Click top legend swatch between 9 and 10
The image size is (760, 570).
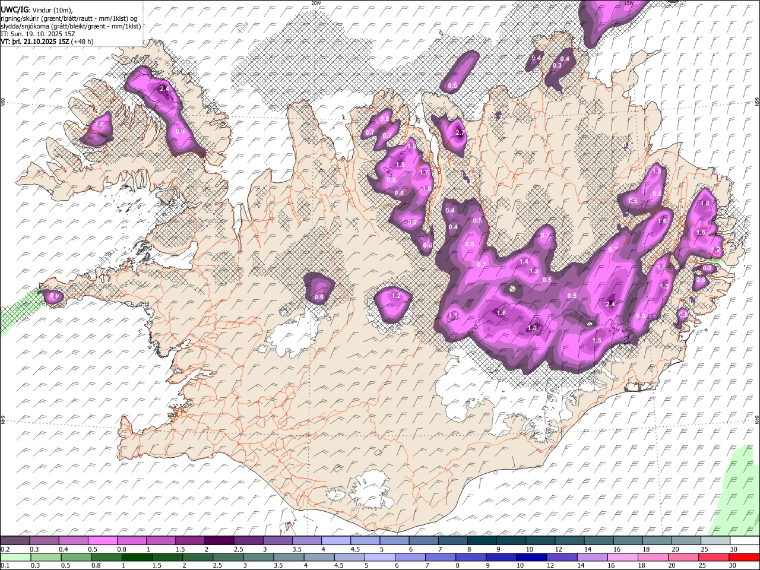pyautogui.click(x=511, y=540)
